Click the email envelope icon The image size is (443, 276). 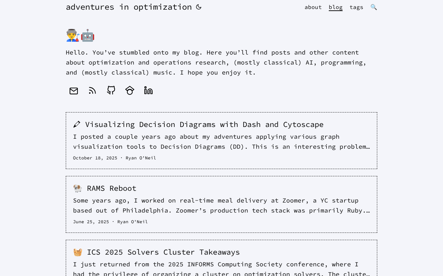pos(74,91)
